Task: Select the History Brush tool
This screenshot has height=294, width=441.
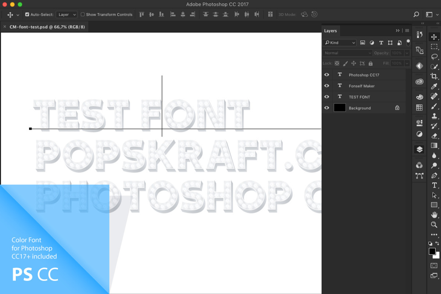Action: (434, 126)
